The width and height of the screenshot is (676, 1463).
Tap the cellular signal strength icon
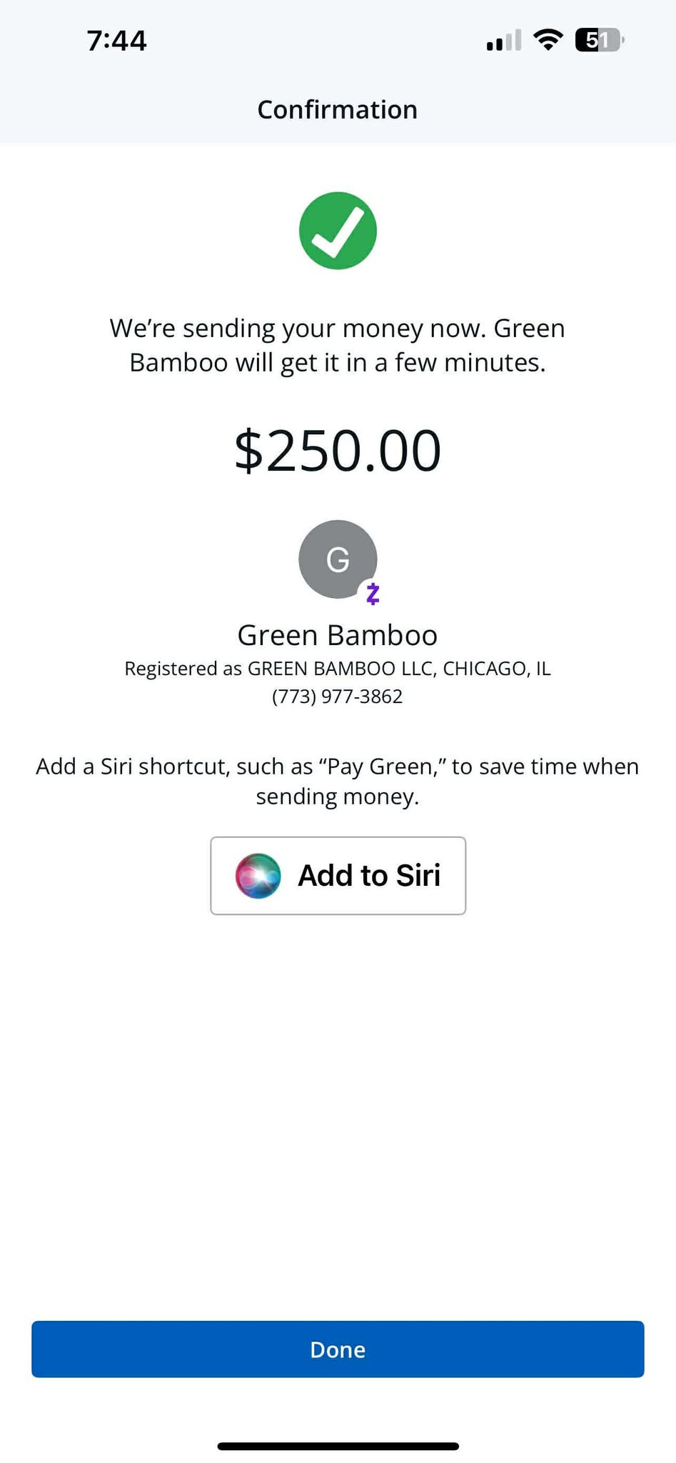pyautogui.click(x=503, y=41)
